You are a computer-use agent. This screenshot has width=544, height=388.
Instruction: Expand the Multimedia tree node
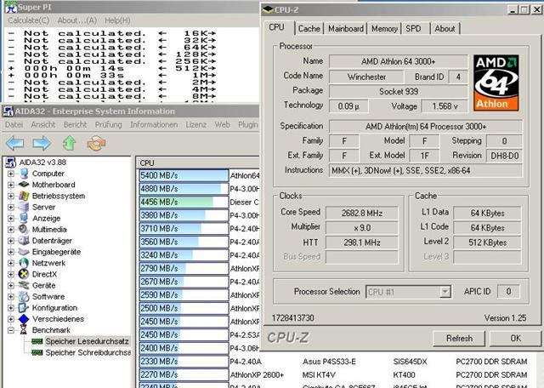click(11, 230)
